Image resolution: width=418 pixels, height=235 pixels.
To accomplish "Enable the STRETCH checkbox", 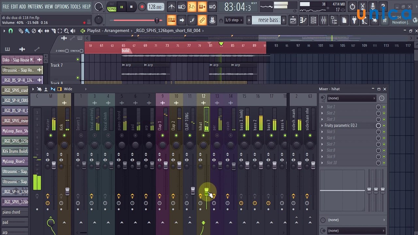I will click(x=82, y=51).
